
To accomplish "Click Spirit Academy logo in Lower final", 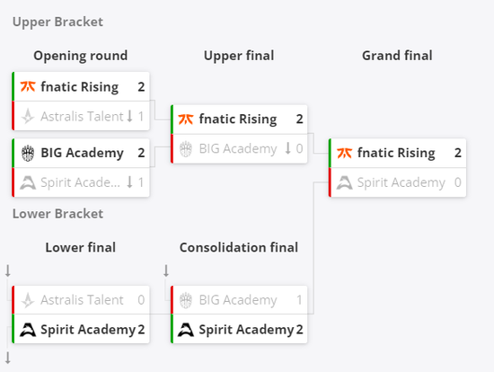I will [x=28, y=330].
